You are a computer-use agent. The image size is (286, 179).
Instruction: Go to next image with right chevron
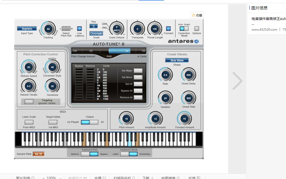pos(237,81)
